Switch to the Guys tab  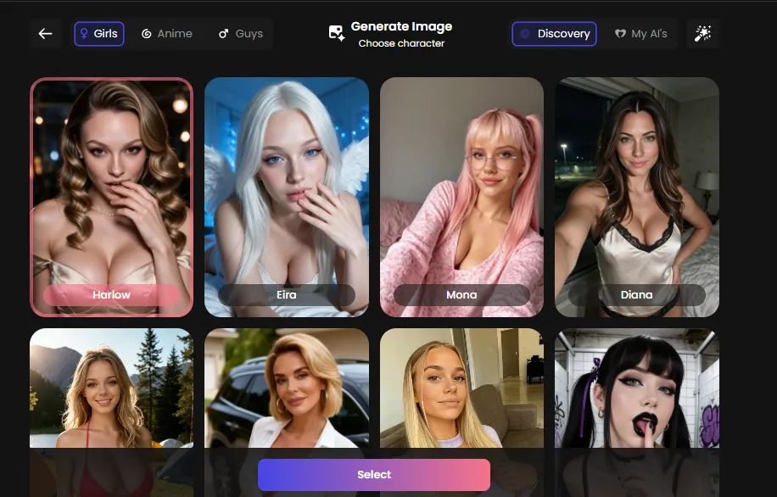[x=241, y=34]
